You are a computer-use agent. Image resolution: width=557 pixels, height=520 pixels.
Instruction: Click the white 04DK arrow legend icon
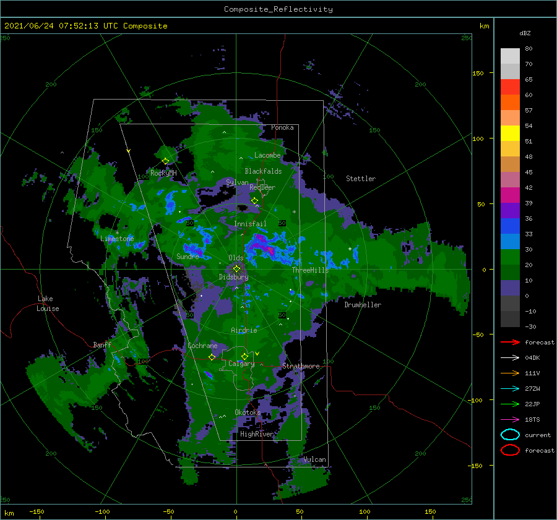[510, 357]
